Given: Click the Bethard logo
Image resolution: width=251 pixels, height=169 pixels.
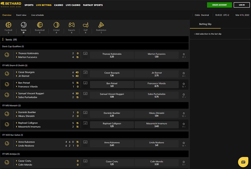Looking at the screenshot, I should click(11, 5).
